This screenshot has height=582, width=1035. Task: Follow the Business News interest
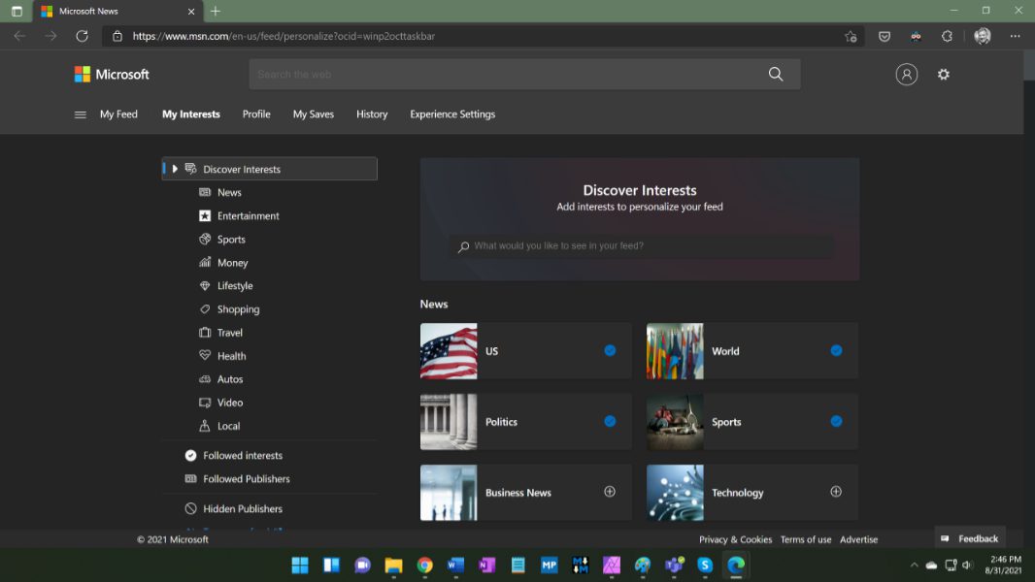tap(610, 492)
